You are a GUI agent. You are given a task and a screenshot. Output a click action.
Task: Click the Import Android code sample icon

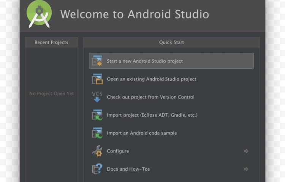coord(97,133)
